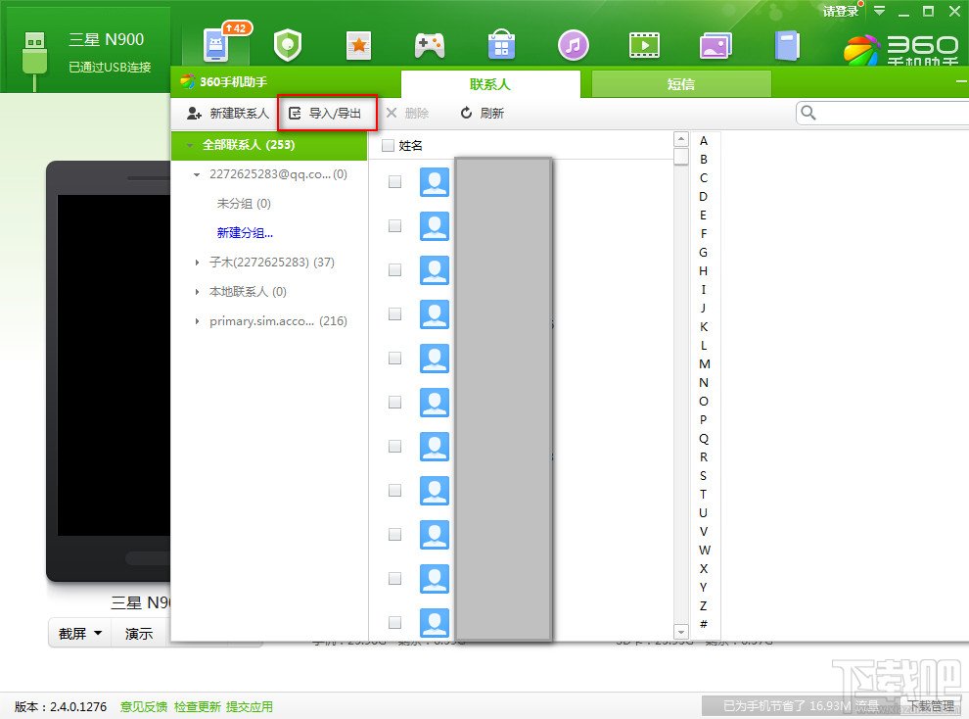Click the top-right dropdown menu arrow
969x719 pixels.
click(879, 11)
